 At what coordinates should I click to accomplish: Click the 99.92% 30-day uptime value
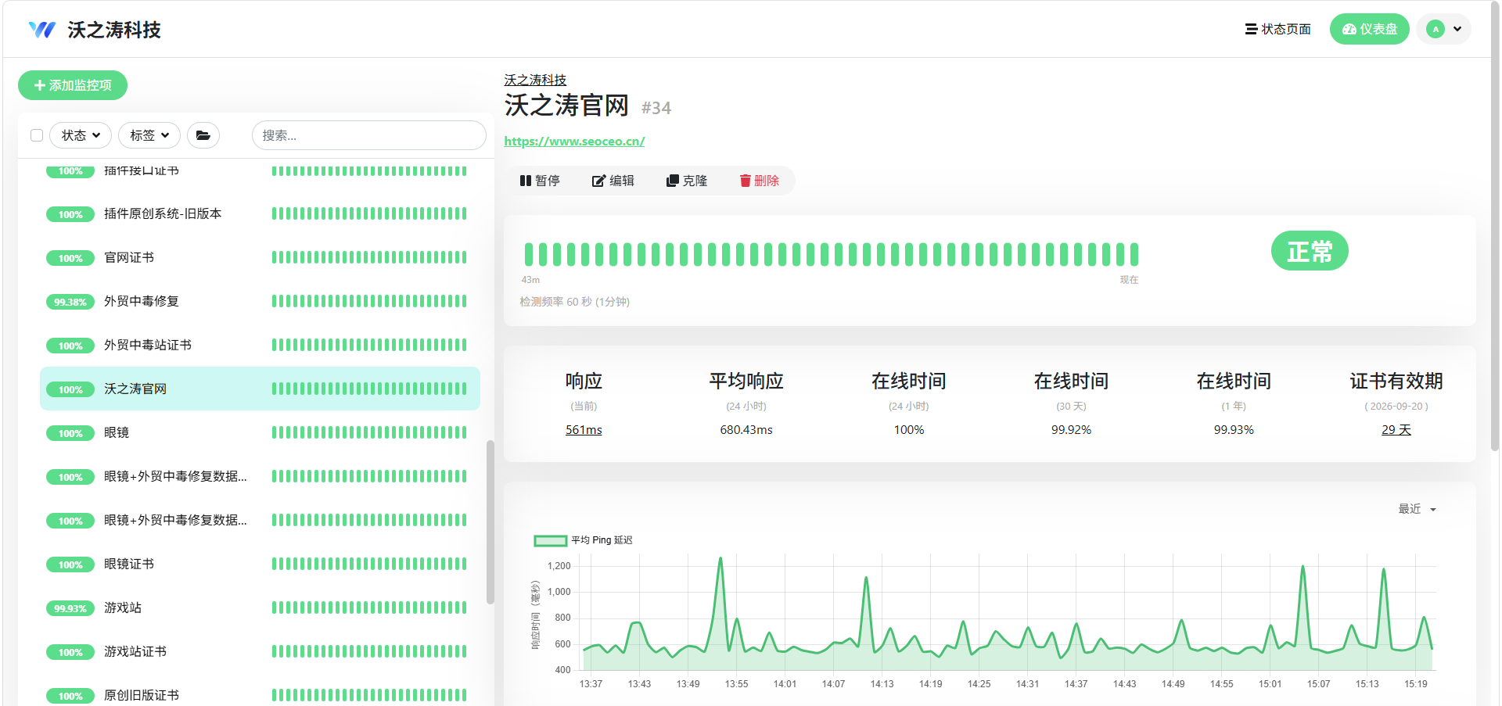pos(1071,430)
